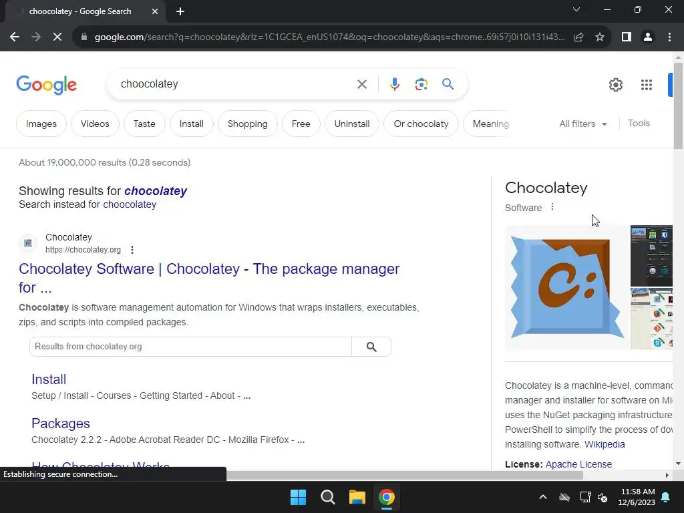Stop page loading with X button
This screenshot has width=684, height=513.
click(57, 37)
